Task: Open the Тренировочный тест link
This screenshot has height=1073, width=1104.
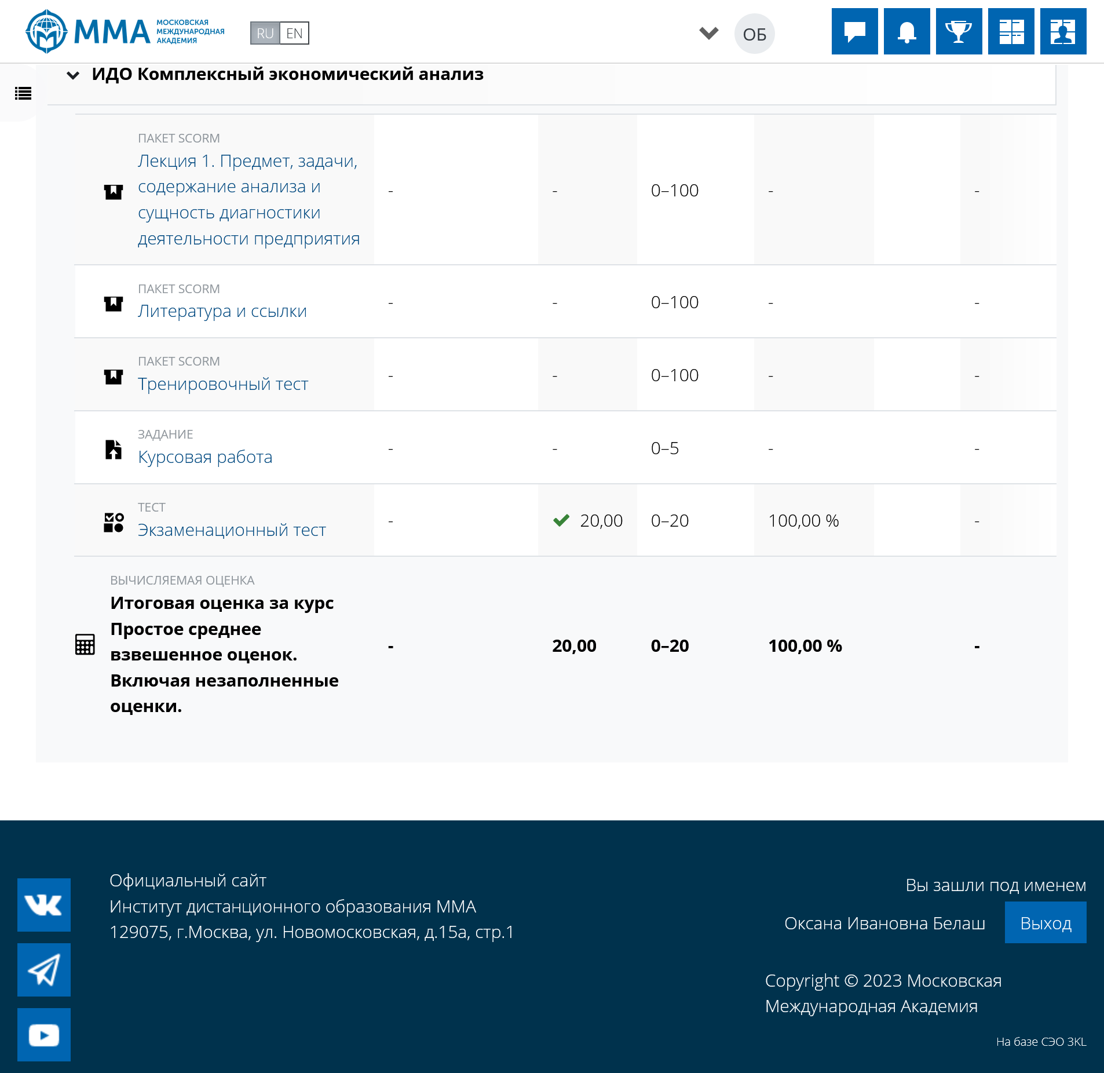Action: point(222,384)
